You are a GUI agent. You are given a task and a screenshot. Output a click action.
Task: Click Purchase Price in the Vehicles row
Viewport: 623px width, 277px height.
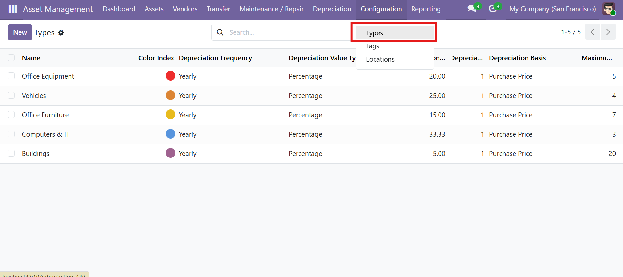point(511,95)
